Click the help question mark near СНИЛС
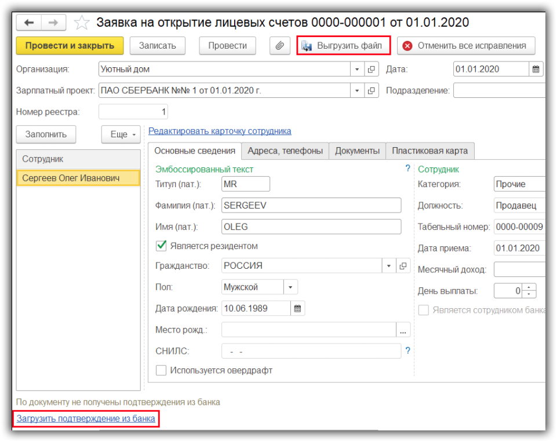 (x=407, y=350)
